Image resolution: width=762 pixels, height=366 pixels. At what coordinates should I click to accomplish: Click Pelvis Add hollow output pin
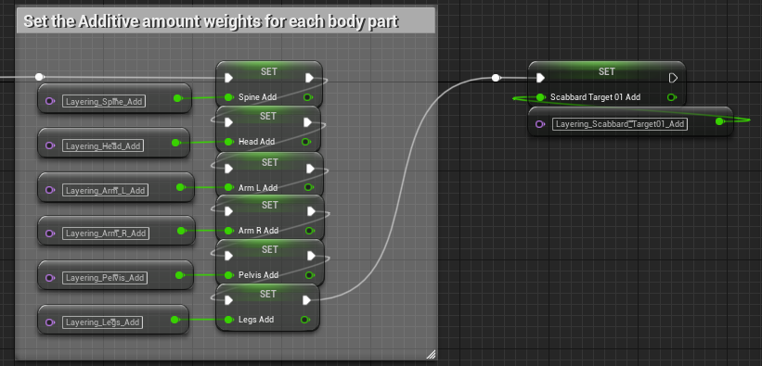pos(308,275)
